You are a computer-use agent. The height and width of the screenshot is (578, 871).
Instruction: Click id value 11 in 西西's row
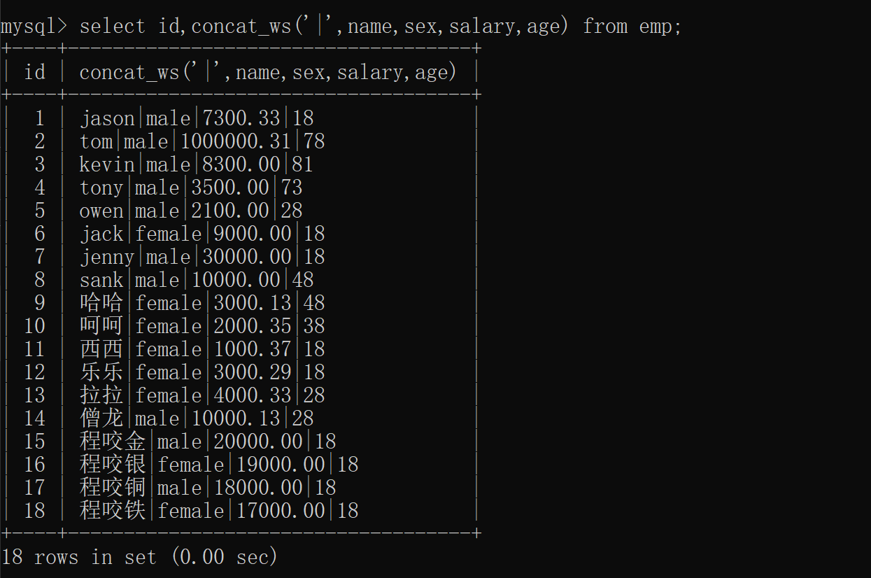pyautogui.click(x=34, y=349)
